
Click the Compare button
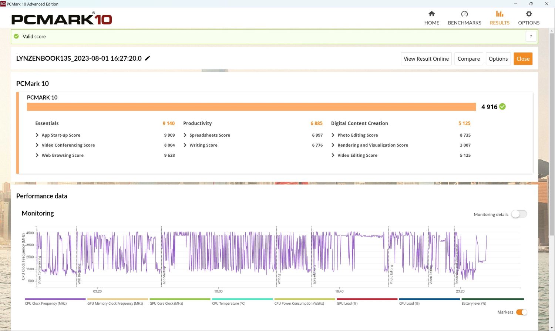tap(469, 59)
